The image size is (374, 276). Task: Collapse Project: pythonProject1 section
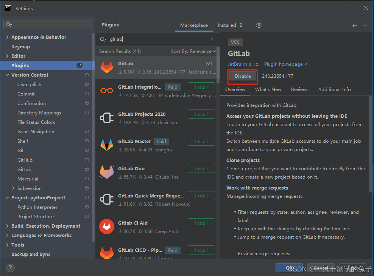[x=8, y=197]
